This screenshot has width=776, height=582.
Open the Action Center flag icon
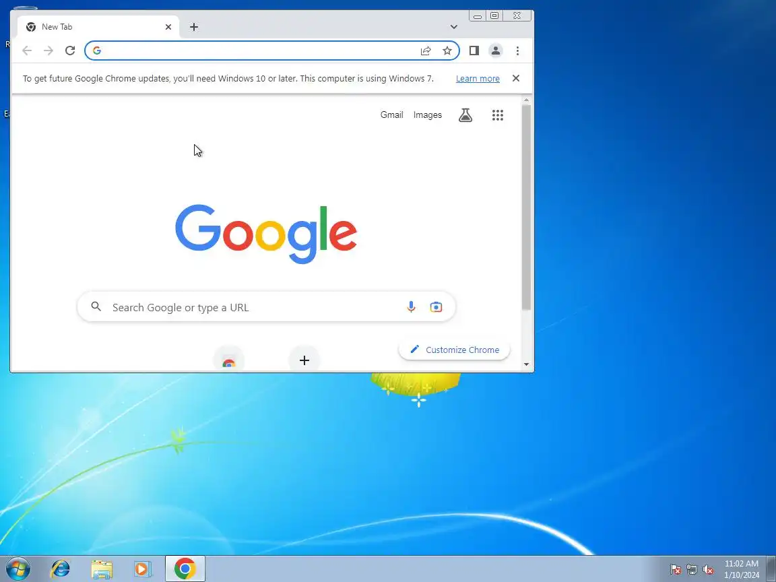pyautogui.click(x=676, y=570)
